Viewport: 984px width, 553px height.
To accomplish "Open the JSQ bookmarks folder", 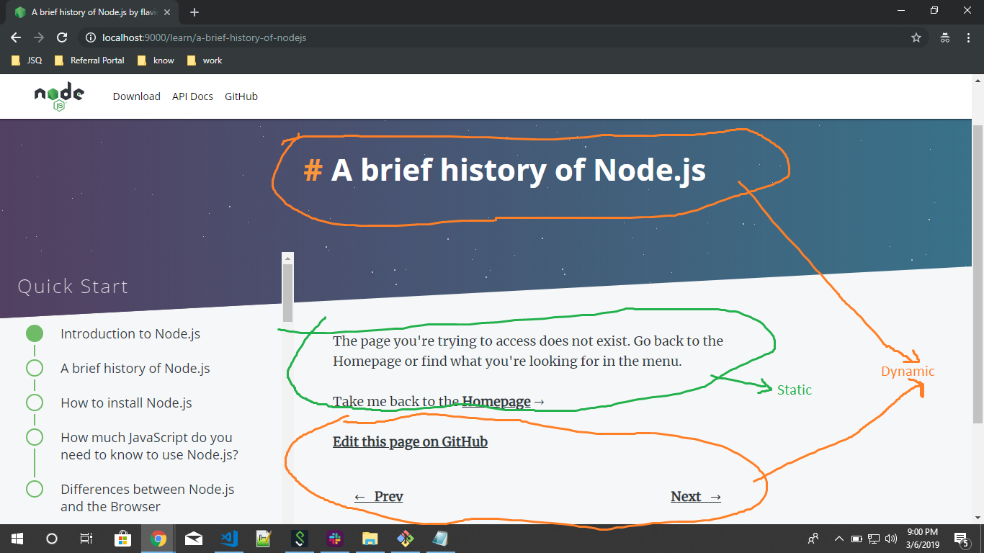I will (x=27, y=60).
